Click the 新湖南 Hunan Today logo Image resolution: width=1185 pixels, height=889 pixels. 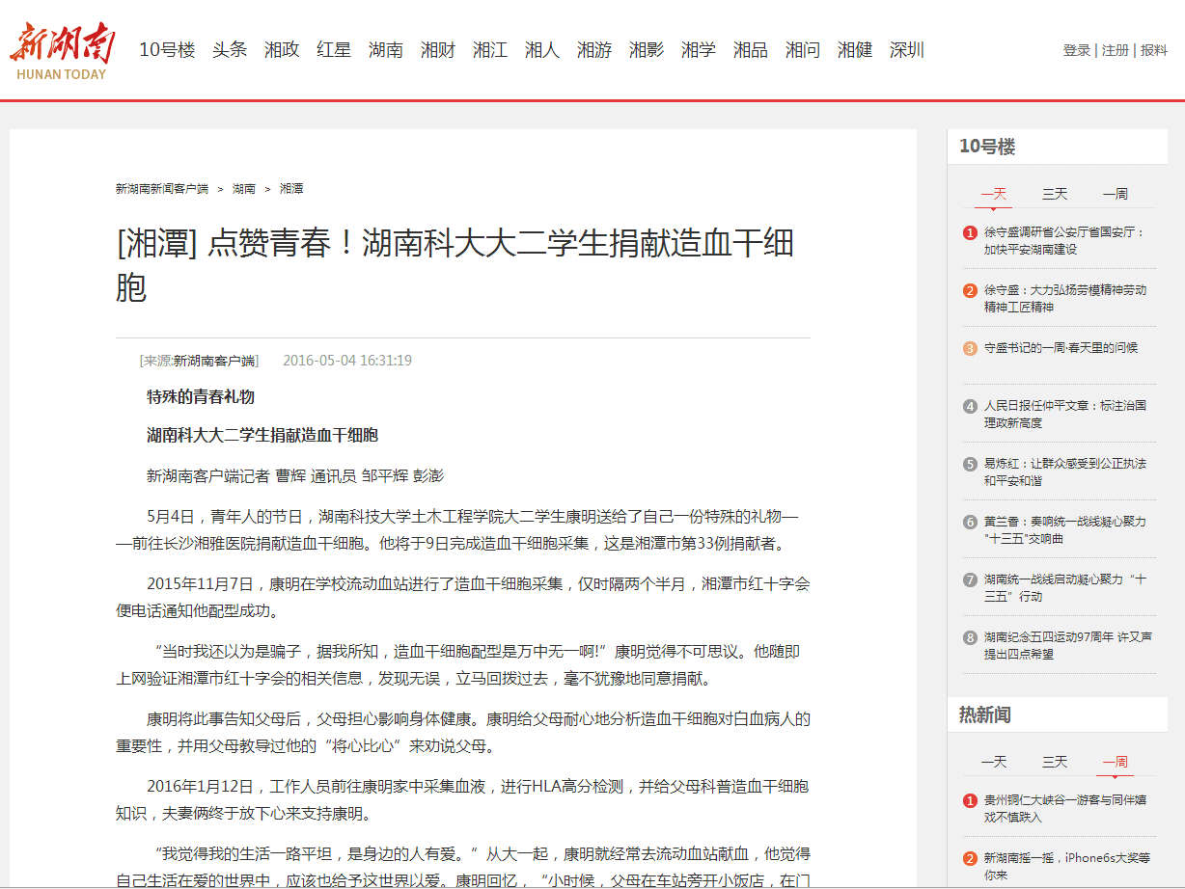point(63,52)
